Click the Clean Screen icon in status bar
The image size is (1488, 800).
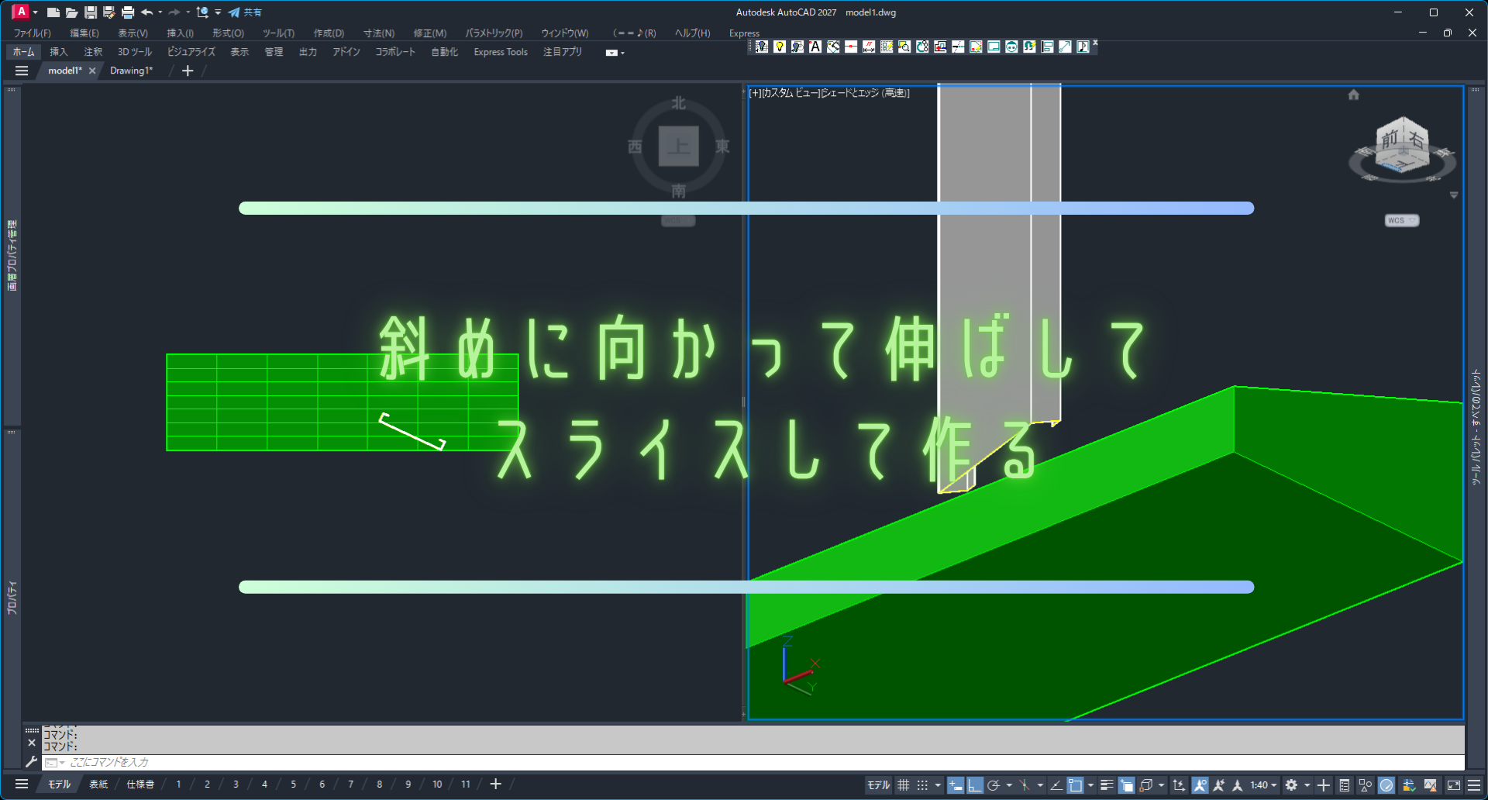1454,785
